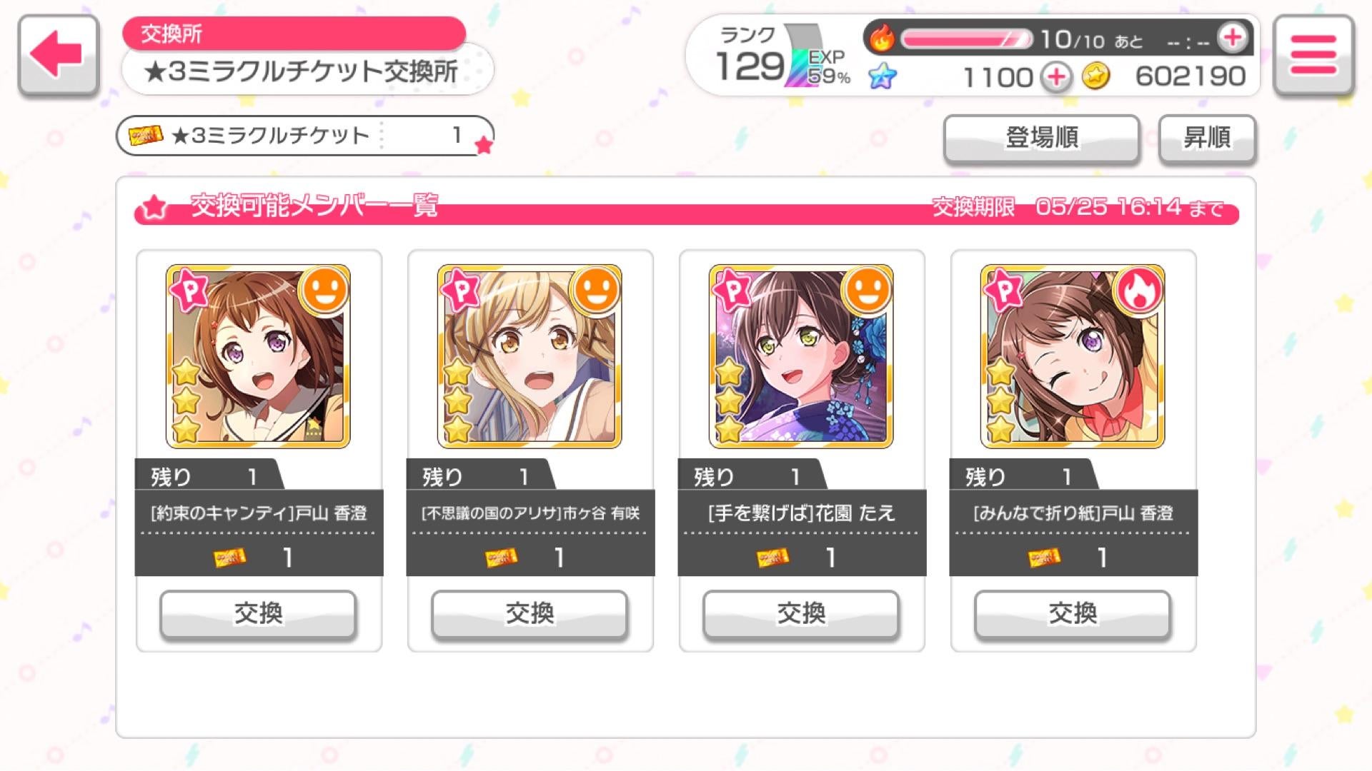The image size is (1372, 771).
Task: Add stamina with the boost plus icon
Action: pyautogui.click(x=1233, y=39)
